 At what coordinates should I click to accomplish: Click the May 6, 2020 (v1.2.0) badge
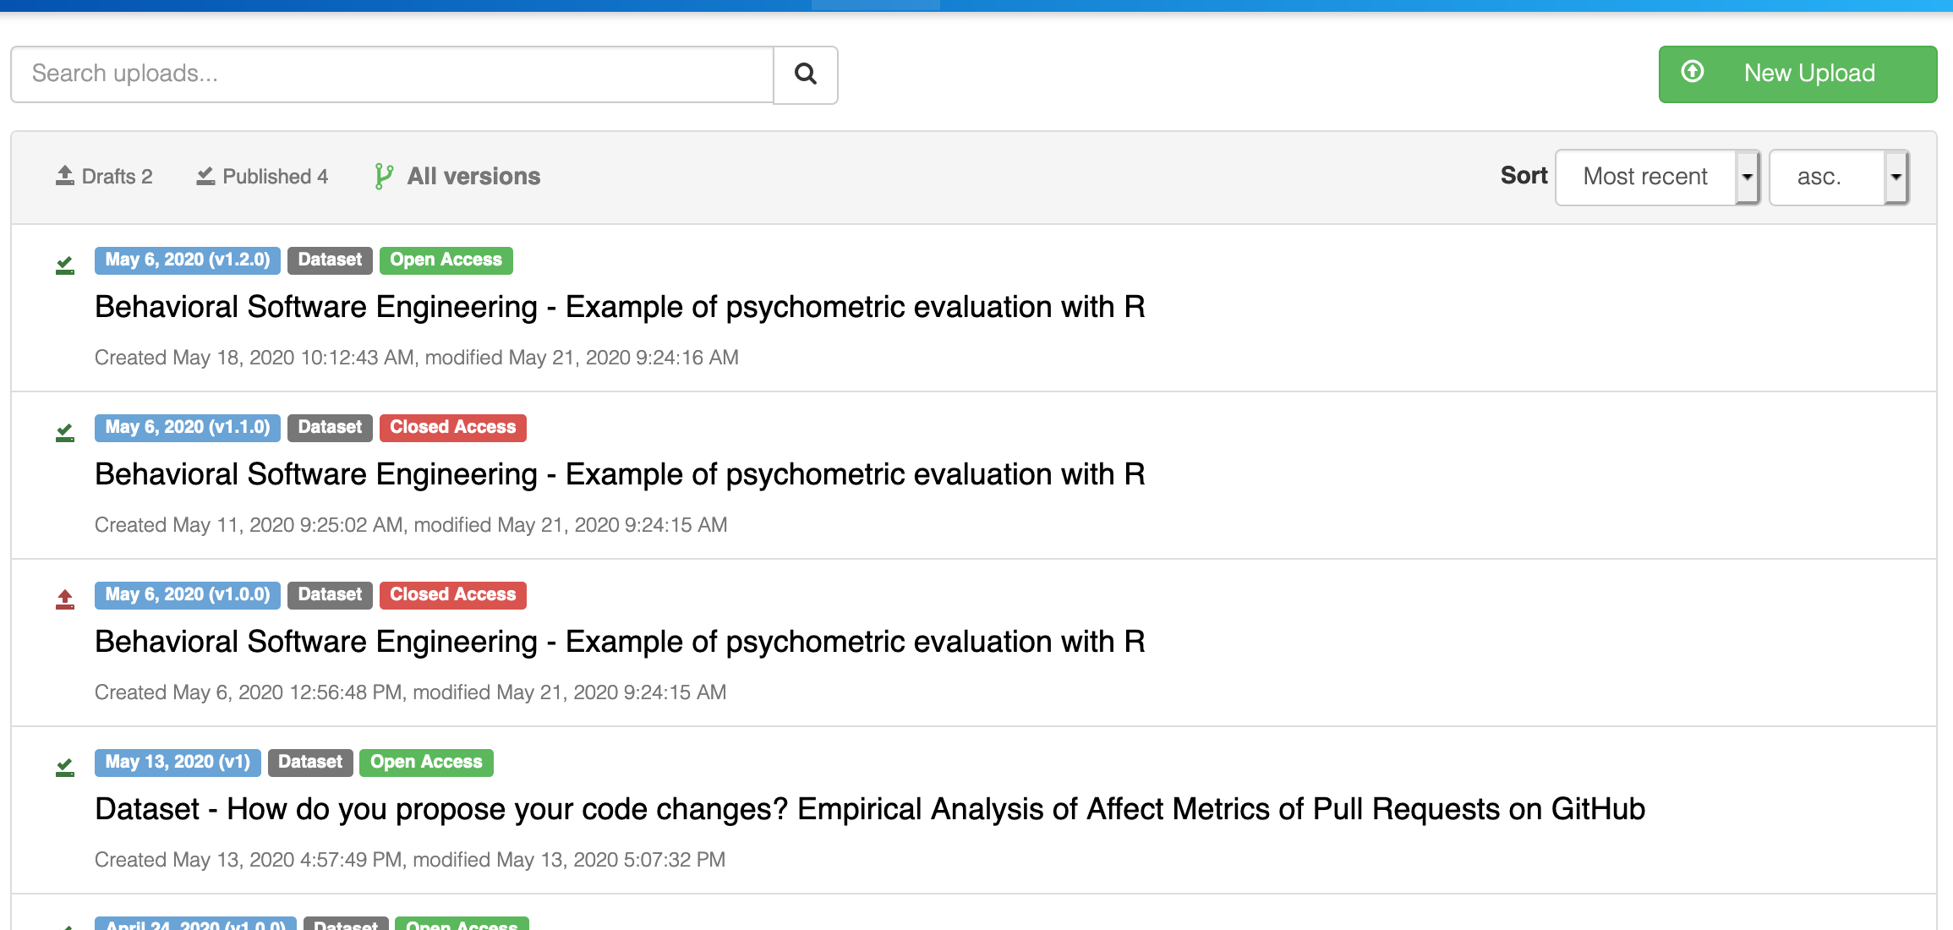[x=188, y=260]
